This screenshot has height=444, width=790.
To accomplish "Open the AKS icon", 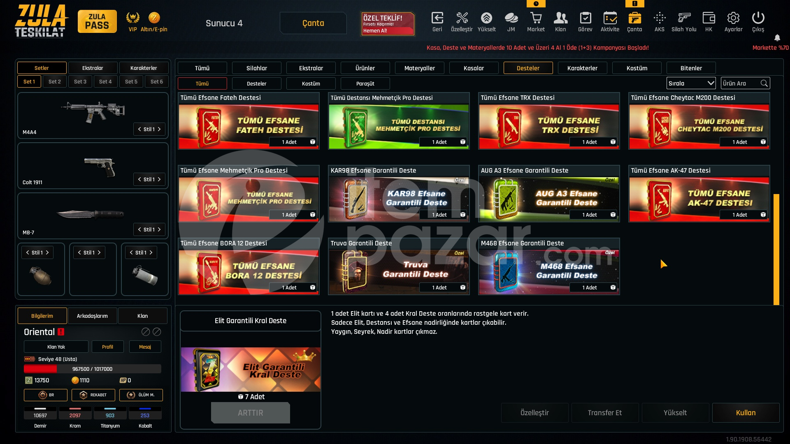I will [x=659, y=18].
